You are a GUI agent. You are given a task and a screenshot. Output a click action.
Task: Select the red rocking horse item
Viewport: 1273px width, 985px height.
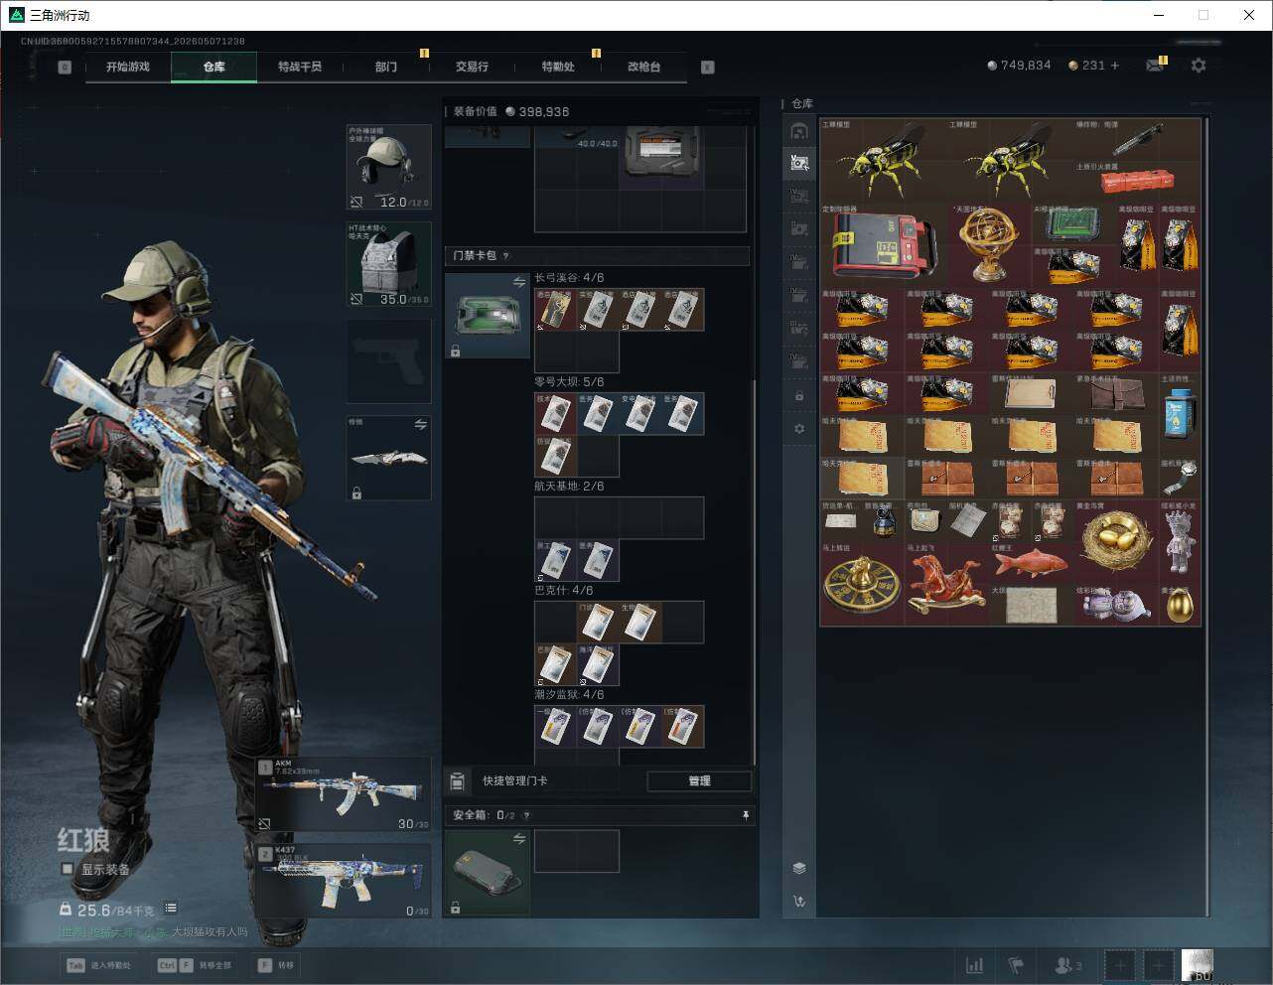pyautogui.click(x=947, y=584)
